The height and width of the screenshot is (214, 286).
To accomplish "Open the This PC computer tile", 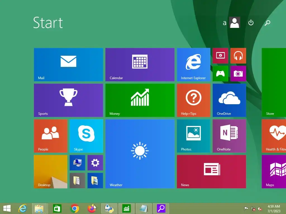I will coord(77,163).
